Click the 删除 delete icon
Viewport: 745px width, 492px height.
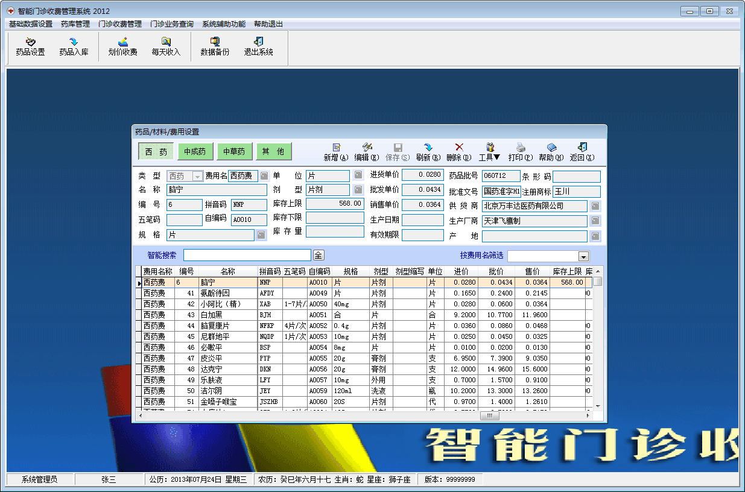(459, 152)
